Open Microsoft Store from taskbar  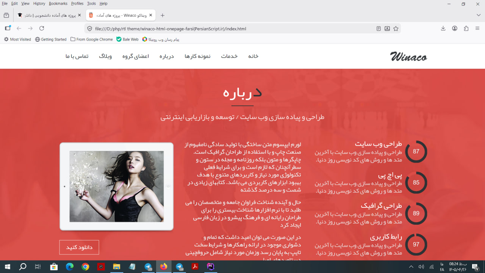[x=54, y=267]
